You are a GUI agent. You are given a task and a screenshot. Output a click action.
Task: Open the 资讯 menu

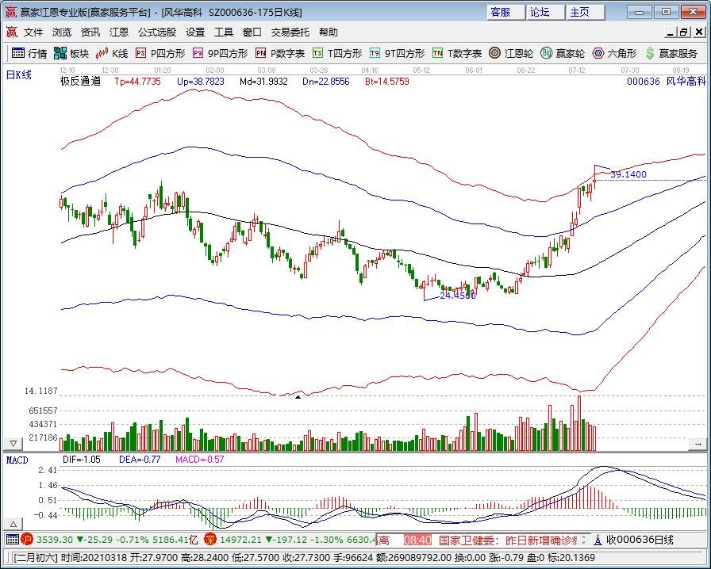coord(90,32)
